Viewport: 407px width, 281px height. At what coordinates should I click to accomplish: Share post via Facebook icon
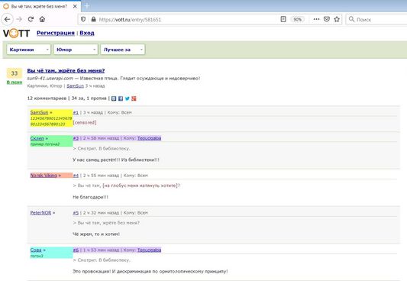121,99
